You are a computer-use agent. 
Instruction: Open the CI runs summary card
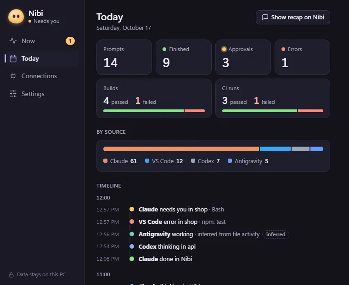[273, 98]
